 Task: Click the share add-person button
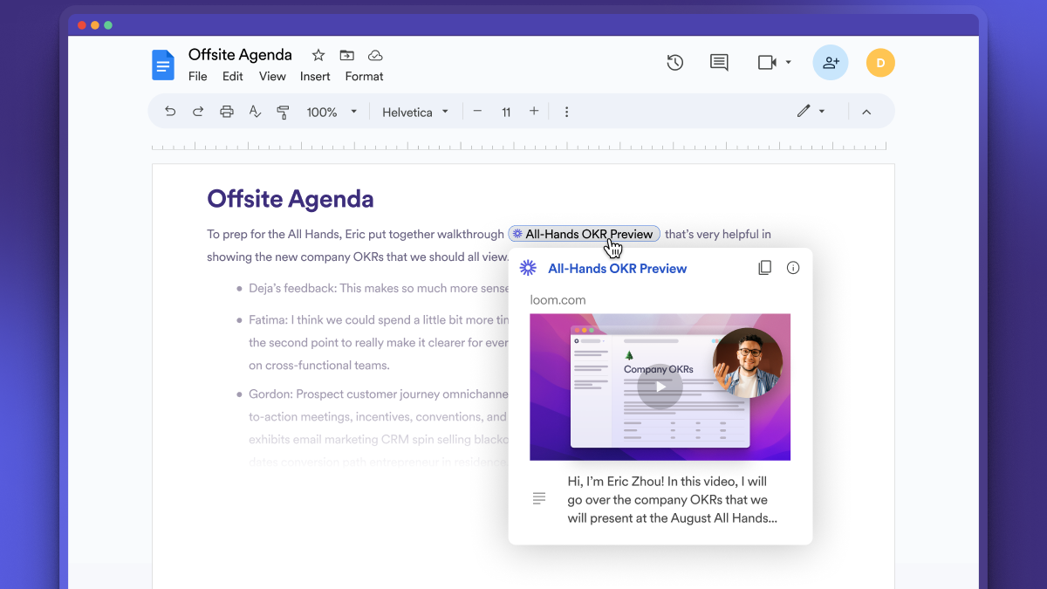coord(831,62)
